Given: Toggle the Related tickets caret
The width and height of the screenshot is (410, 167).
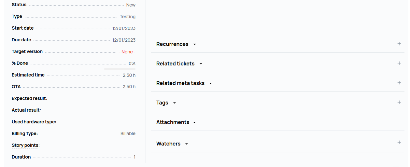Looking at the screenshot, I should pyautogui.click(x=201, y=64).
